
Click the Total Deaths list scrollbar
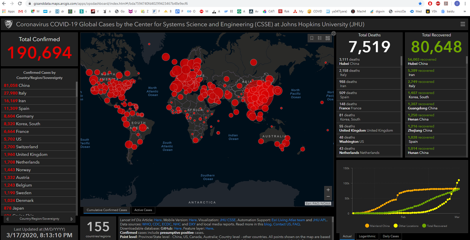[x=401, y=62]
